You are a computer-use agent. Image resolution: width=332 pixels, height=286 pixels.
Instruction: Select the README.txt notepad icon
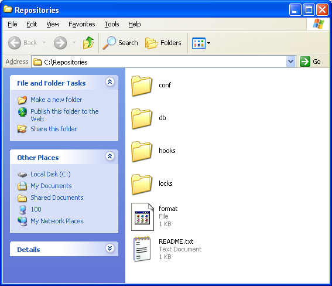click(x=142, y=249)
